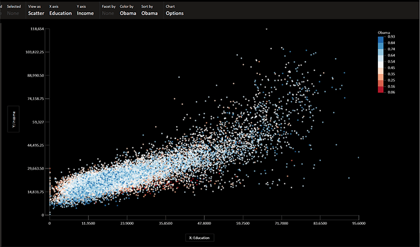Click the Selected None item in toolbar
420x247 pixels.
[13, 10]
